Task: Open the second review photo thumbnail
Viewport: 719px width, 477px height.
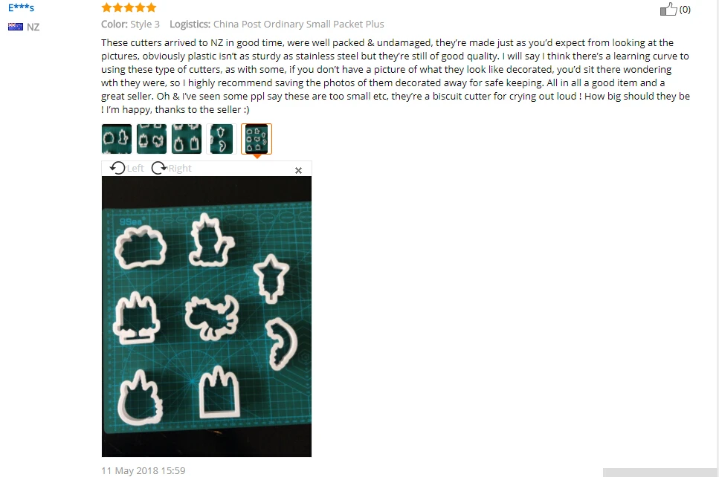Action: click(x=152, y=139)
